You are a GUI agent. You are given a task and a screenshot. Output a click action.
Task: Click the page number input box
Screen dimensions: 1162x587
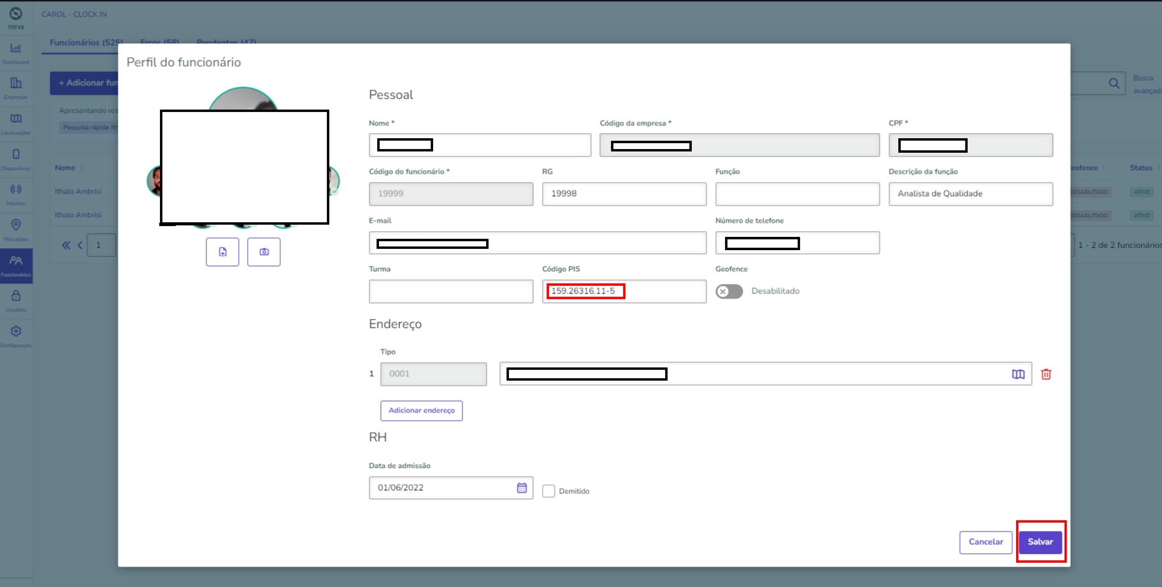click(102, 245)
